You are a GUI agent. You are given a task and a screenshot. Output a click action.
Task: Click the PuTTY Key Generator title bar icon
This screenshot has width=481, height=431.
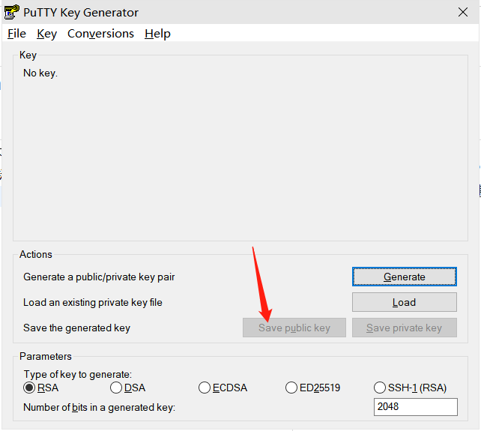pyautogui.click(x=12, y=12)
